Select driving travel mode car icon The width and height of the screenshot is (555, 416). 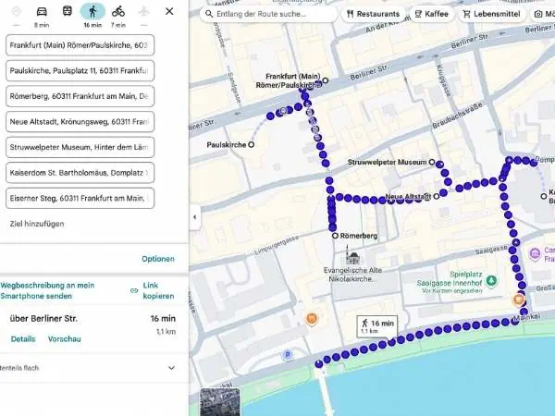(x=42, y=12)
